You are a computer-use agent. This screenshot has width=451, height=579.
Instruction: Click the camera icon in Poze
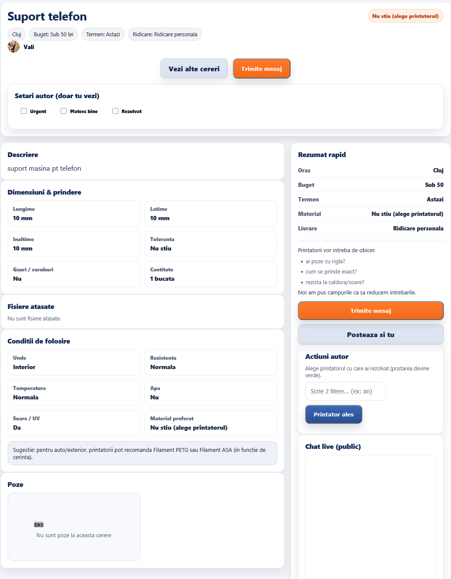(x=39, y=524)
